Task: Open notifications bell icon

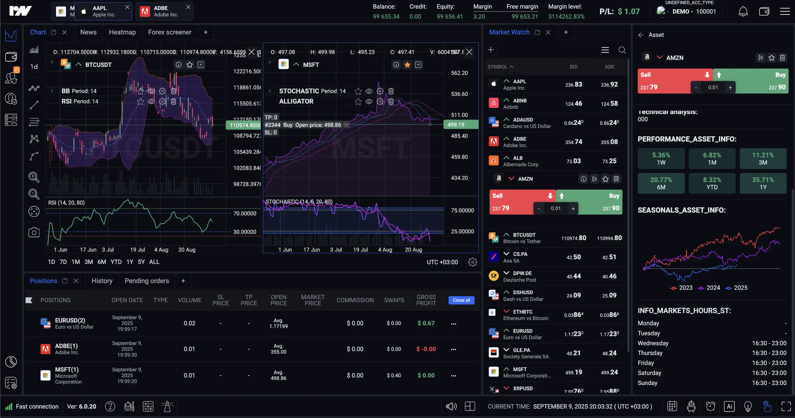Action: coord(743,12)
